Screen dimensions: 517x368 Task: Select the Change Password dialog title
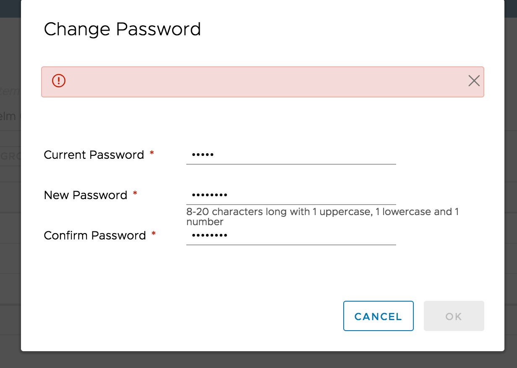[x=122, y=29]
